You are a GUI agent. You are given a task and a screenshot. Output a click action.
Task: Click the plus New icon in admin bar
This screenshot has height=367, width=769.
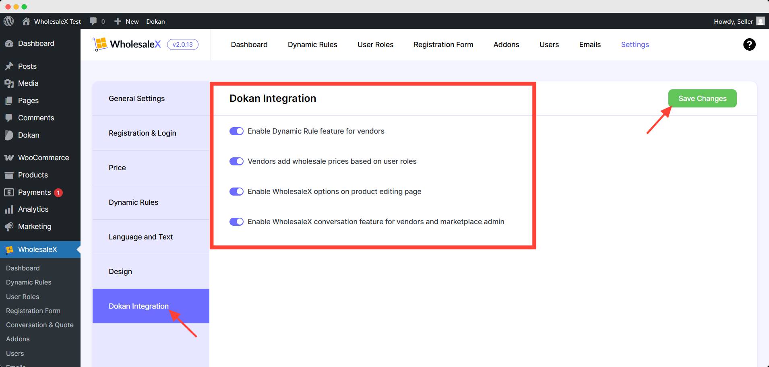(x=118, y=21)
